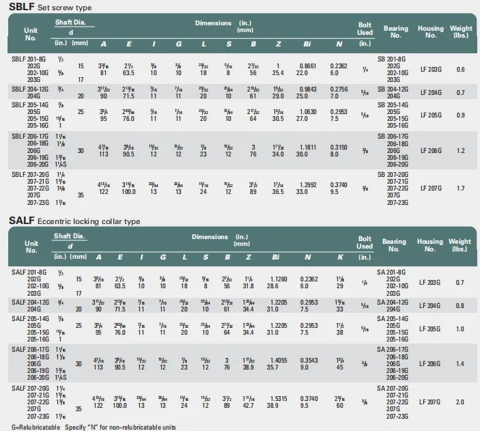Select the Housing No. header in SALF table

[430, 245]
